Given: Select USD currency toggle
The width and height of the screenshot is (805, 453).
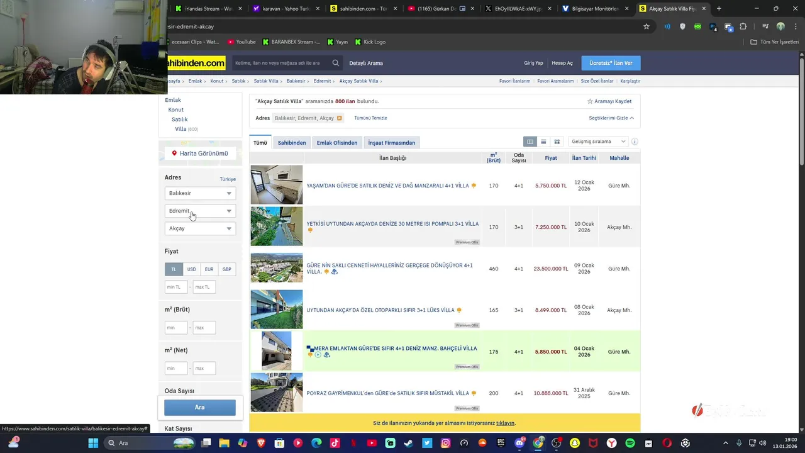Looking at the screenshot, I should point(191,269).
